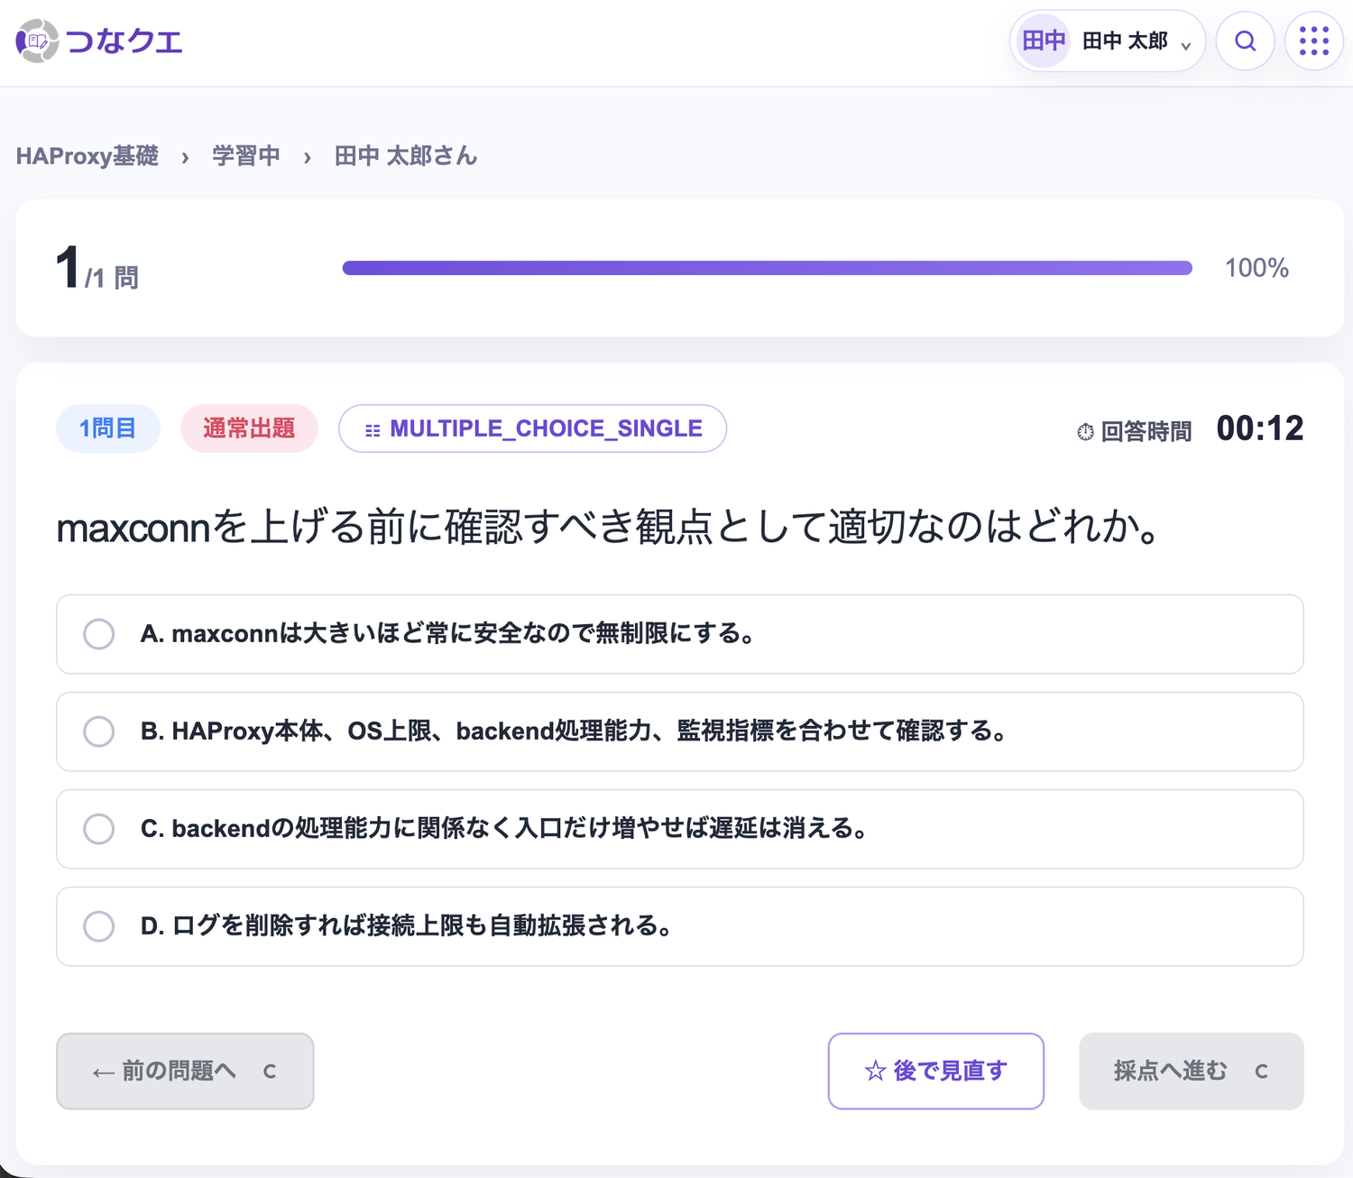Click answer text ログを削除すれば接続上限

(x=407, y=925)
